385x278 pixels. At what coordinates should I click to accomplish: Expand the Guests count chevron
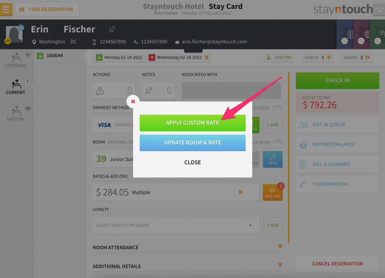click(329, 57)
